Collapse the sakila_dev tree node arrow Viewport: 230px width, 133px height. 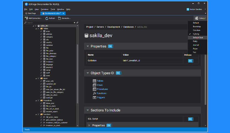point(33,26)
